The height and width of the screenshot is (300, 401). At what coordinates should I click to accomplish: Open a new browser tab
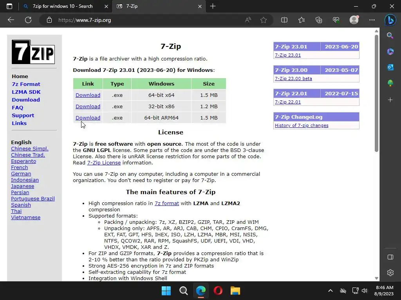(213, 6)
